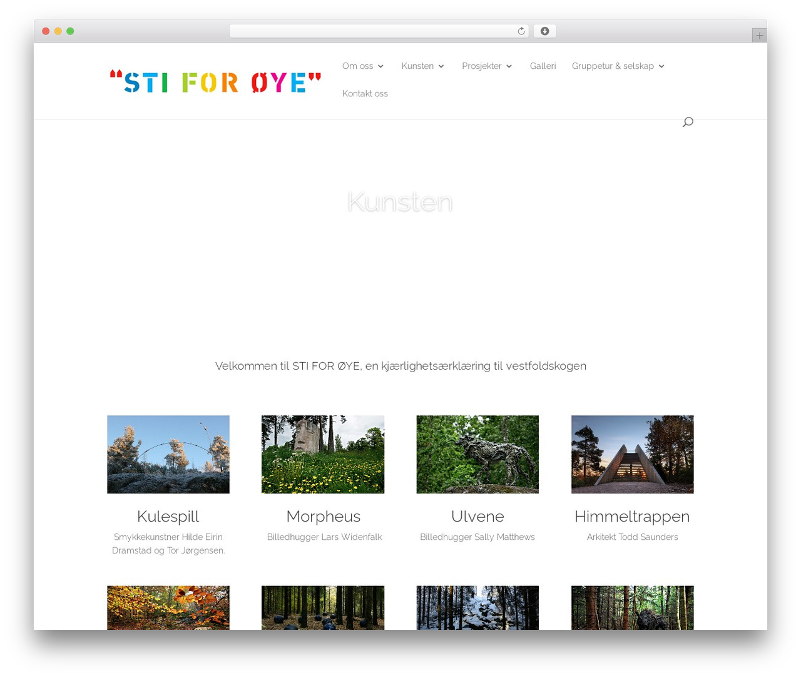Image resolution: width=801 pixels, height=678 pixels.
Task: Click the Velkommen til STI FOR ØYE tagline
Action: (x=400, y=366)
